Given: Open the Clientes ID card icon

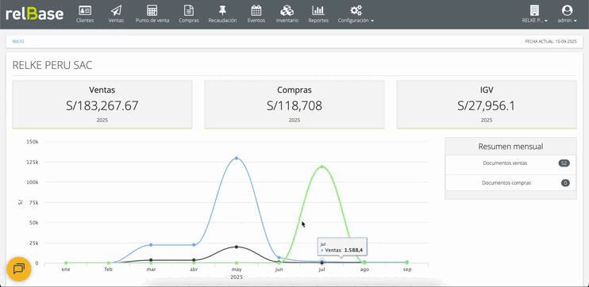Looking at the screenshot, I should tap(85, 10).
